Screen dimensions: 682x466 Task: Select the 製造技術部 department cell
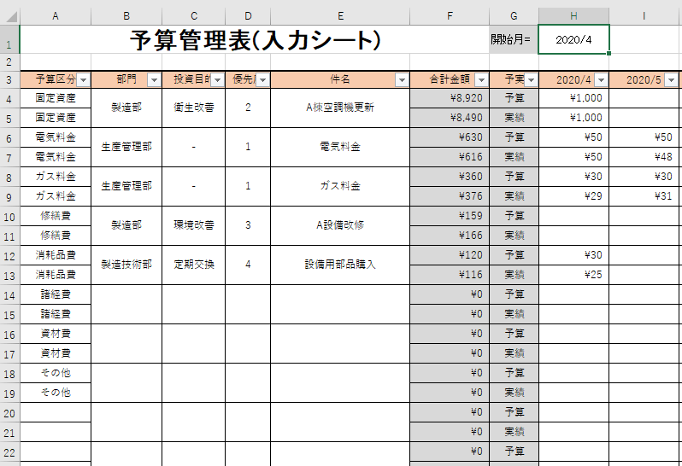(x=126, y=265)
